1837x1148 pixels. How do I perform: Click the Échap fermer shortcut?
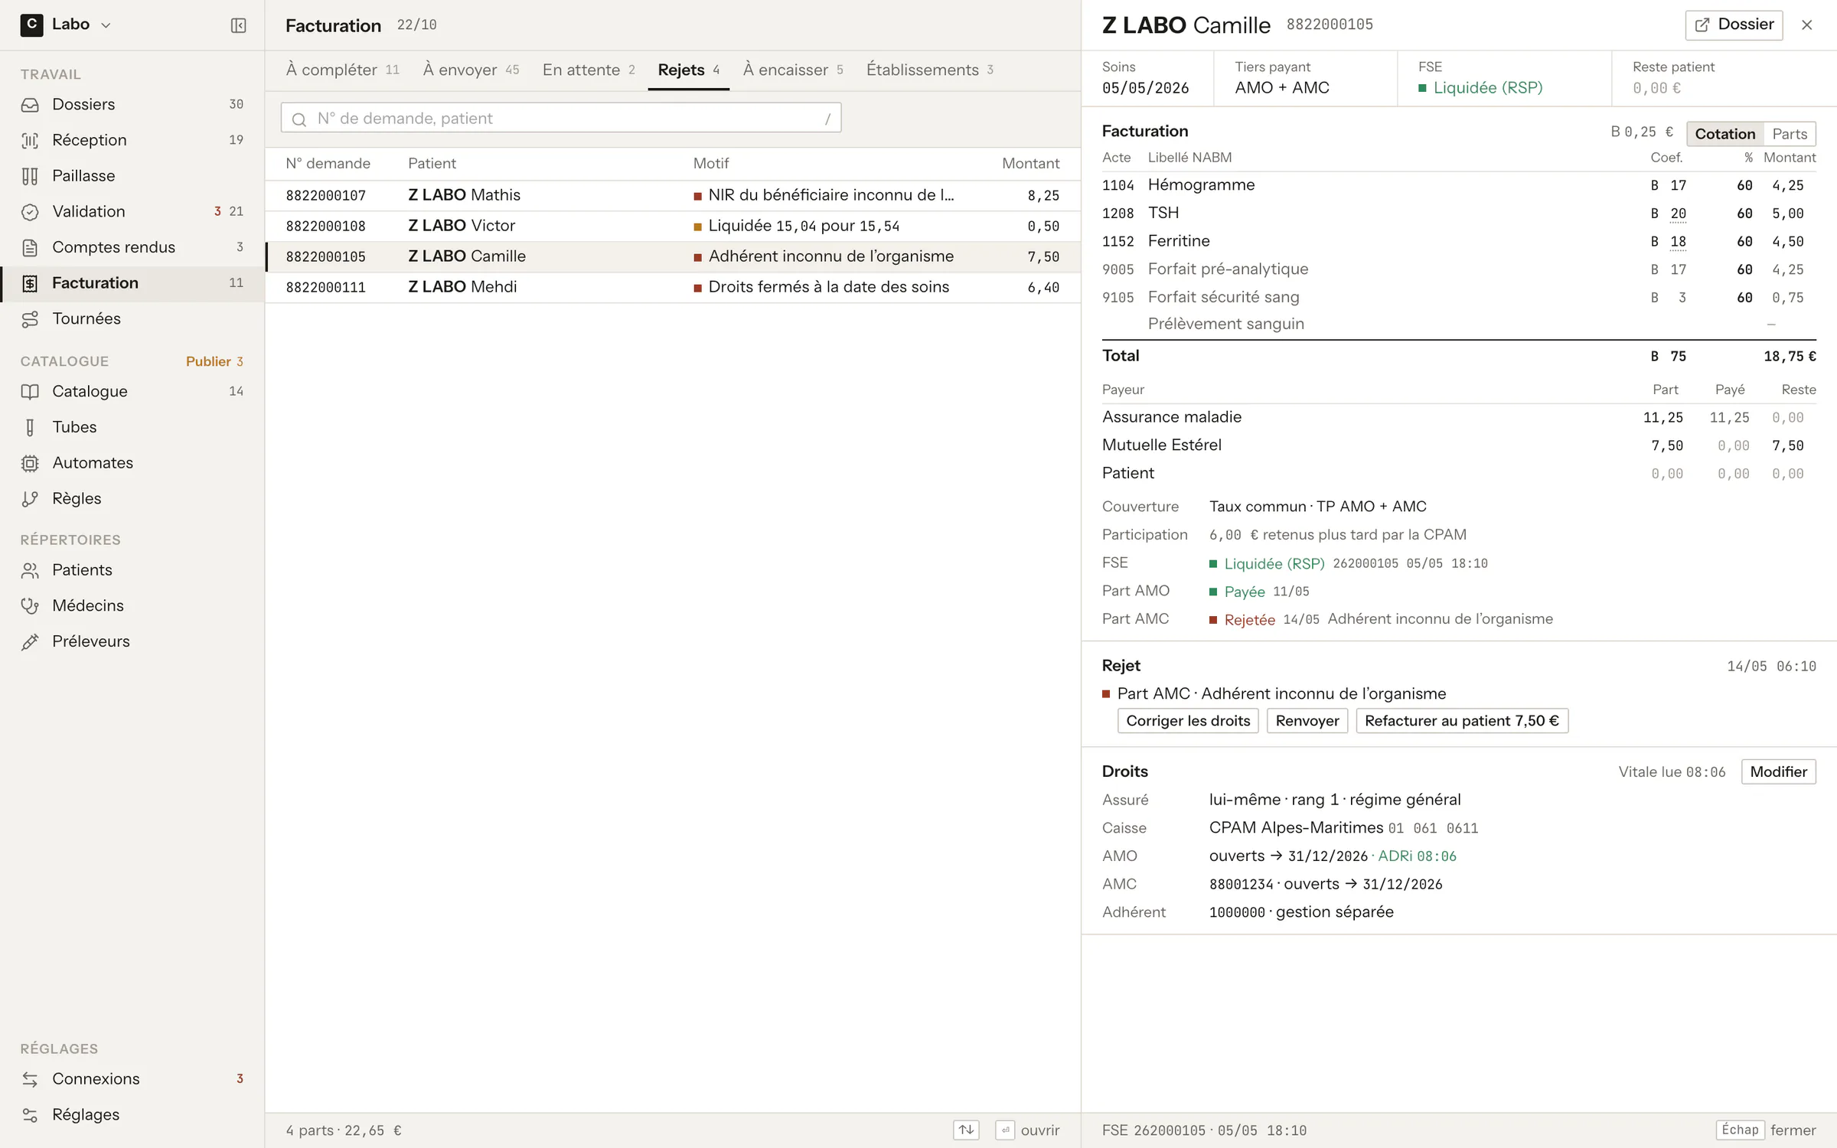click(1766, 1130)
